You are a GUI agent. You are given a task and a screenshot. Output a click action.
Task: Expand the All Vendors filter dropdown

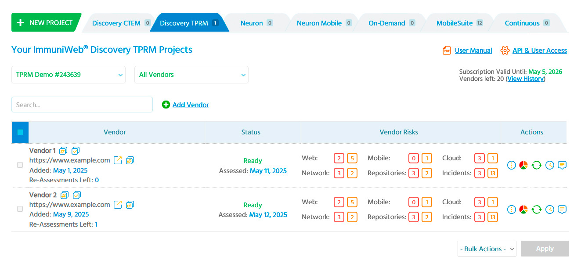[x=191, y=75]
